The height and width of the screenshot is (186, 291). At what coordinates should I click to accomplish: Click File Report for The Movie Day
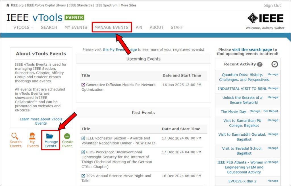point(271,111)
